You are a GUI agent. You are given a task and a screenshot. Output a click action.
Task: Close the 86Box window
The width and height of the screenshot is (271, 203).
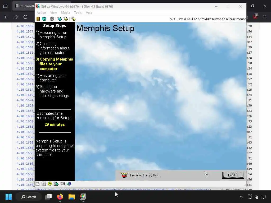[x=240, y=6]
